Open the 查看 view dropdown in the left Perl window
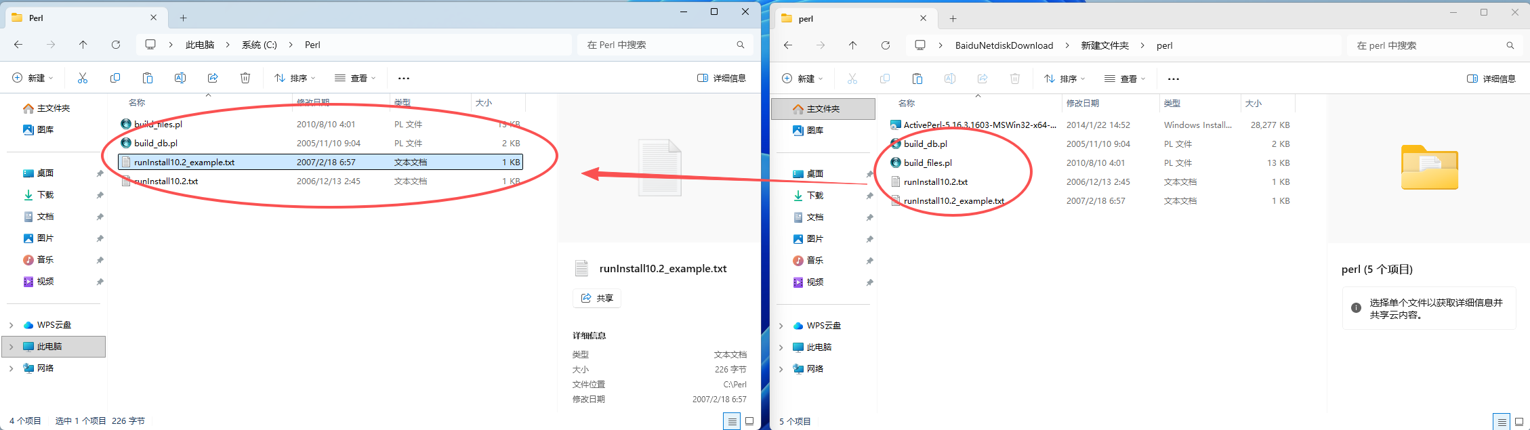This screenshot has height=430, width=1530. [355, 79]
